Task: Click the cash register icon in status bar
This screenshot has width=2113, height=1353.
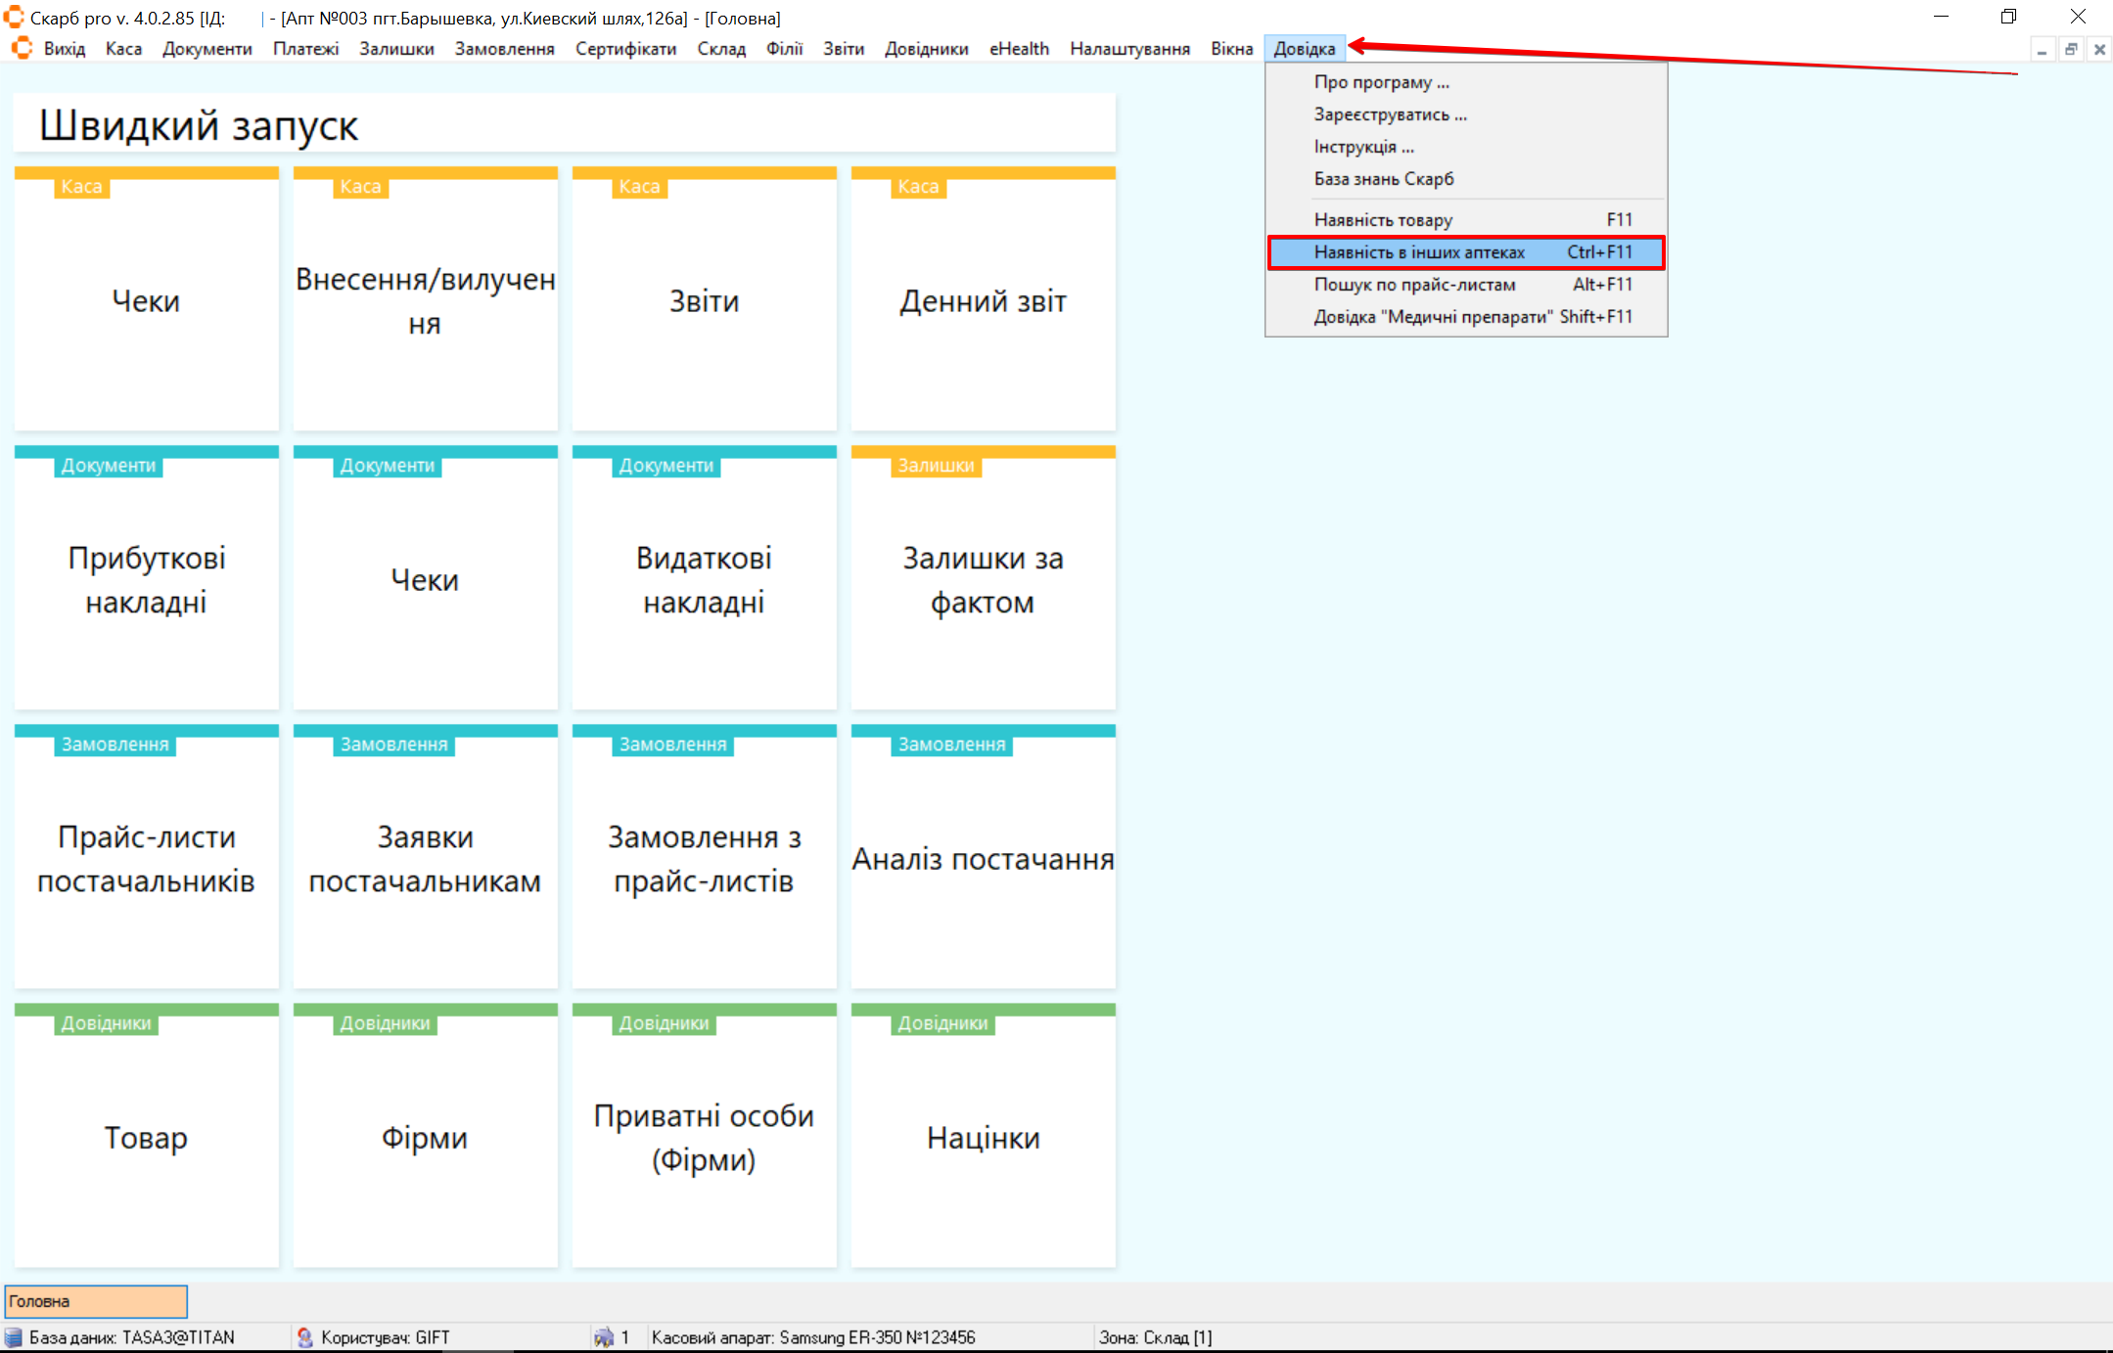Action: pyautogui.click(x=603, y=1337)
